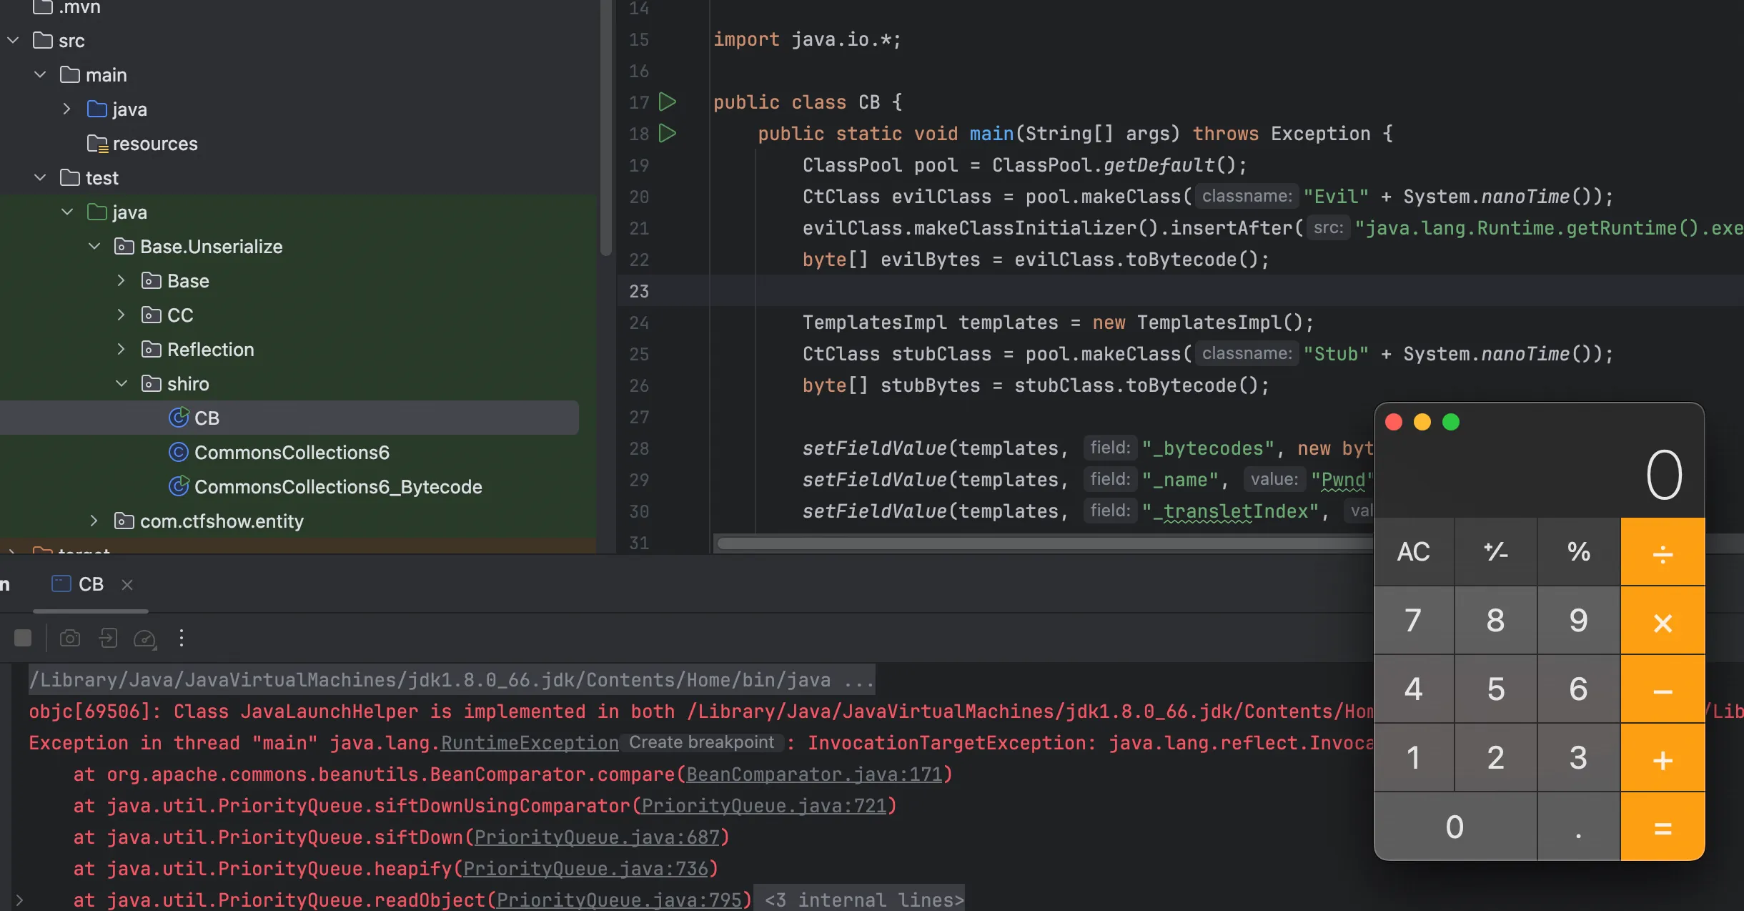Expand the com.ctfshow.entity package
Screen dimensions: 1744x911
pos(94,521)
